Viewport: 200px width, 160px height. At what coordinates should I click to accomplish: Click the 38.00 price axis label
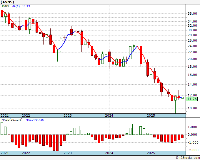click(x=192, y=13)
